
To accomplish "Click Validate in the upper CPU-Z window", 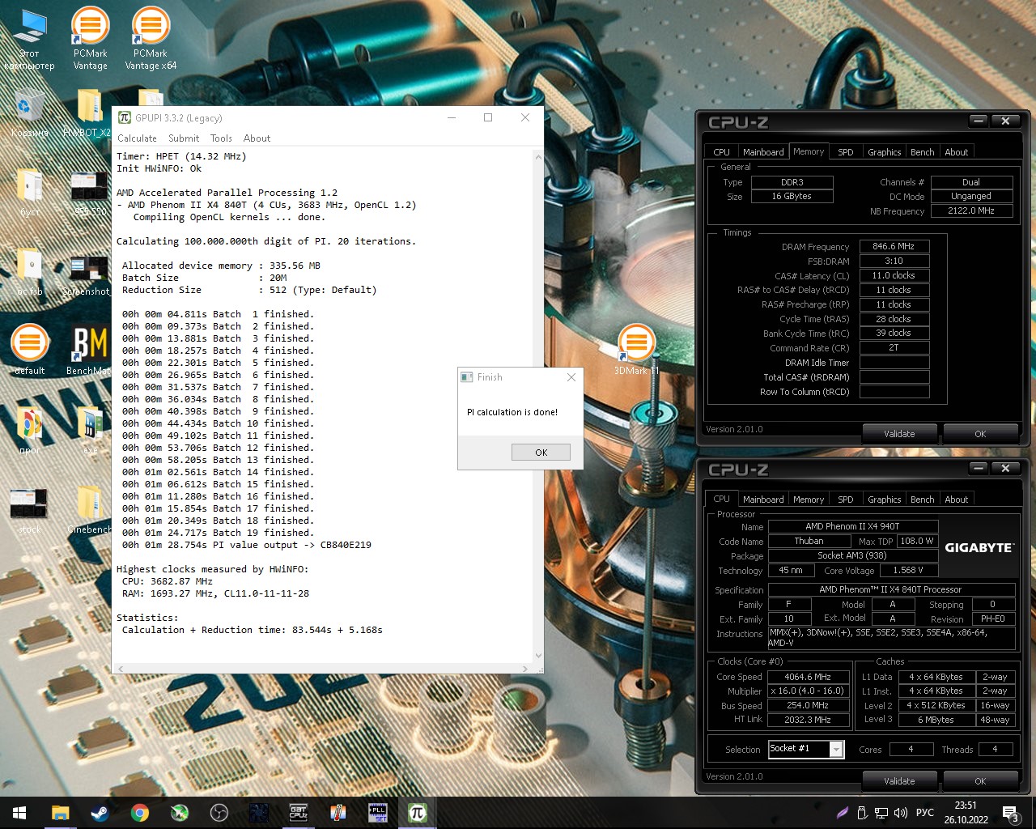I will (899, 434).
